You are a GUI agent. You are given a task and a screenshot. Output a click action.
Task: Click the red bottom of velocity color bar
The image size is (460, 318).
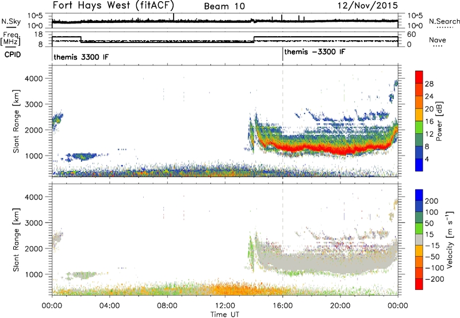(419, 284)
